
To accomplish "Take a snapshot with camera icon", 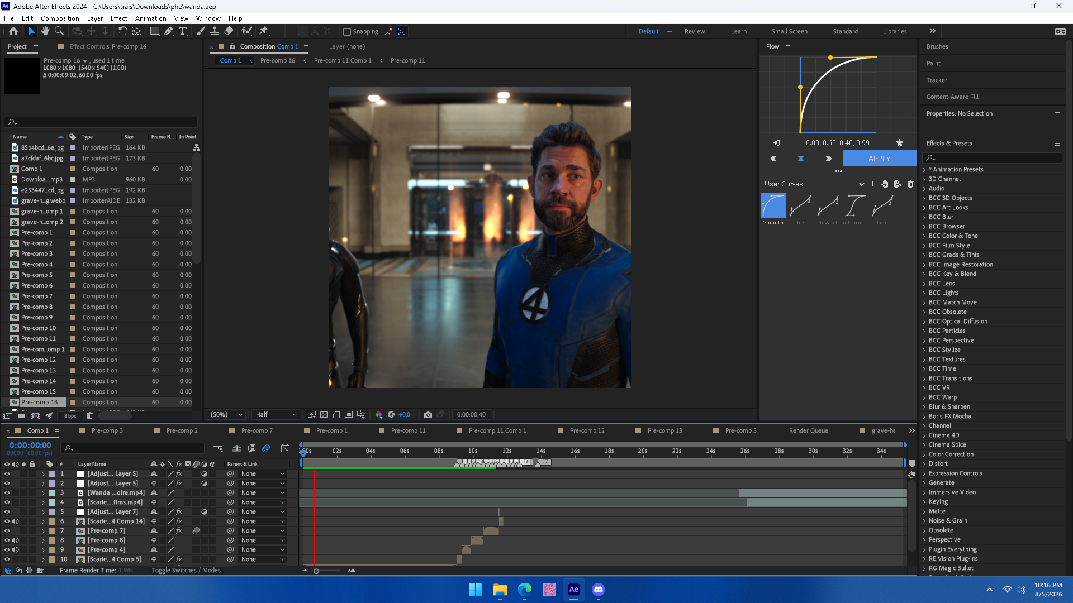I will pos(428,414).
